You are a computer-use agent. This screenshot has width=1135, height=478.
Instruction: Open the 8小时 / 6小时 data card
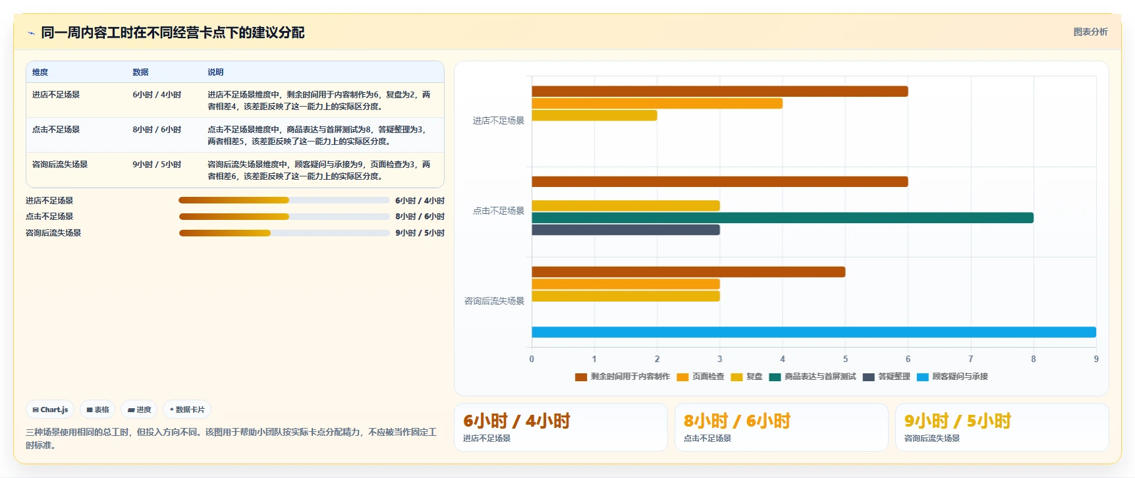point(781,427)
